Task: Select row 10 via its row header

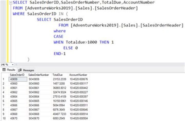Action: (4, 119)
